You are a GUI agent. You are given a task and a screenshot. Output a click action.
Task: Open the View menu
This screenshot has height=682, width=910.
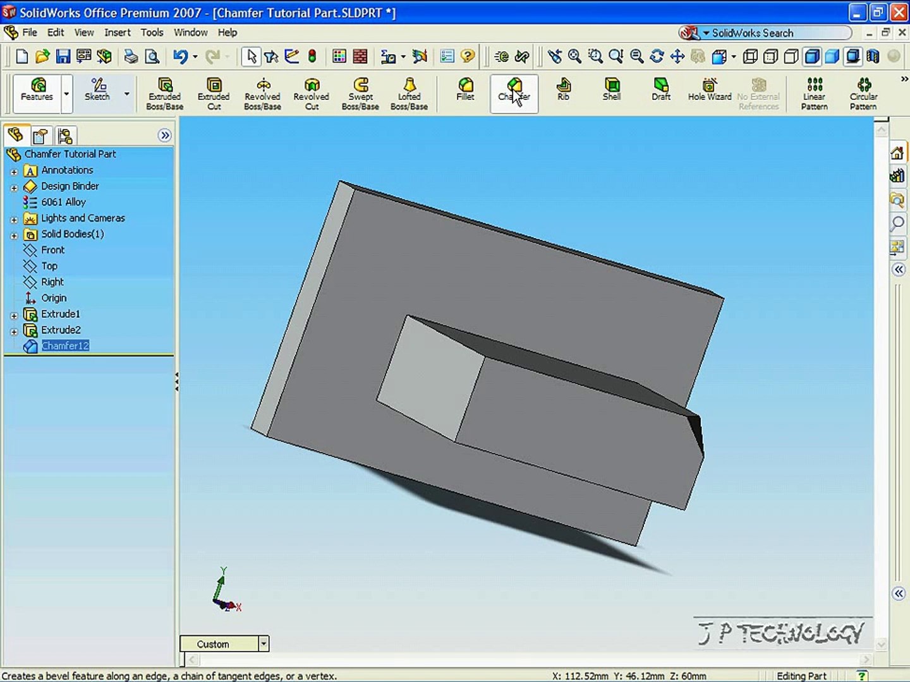(x=84, y=32)
